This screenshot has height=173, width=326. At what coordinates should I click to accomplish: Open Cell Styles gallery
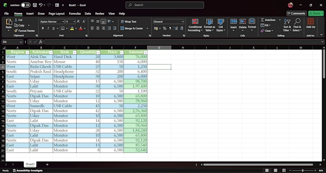click(221, 25)
